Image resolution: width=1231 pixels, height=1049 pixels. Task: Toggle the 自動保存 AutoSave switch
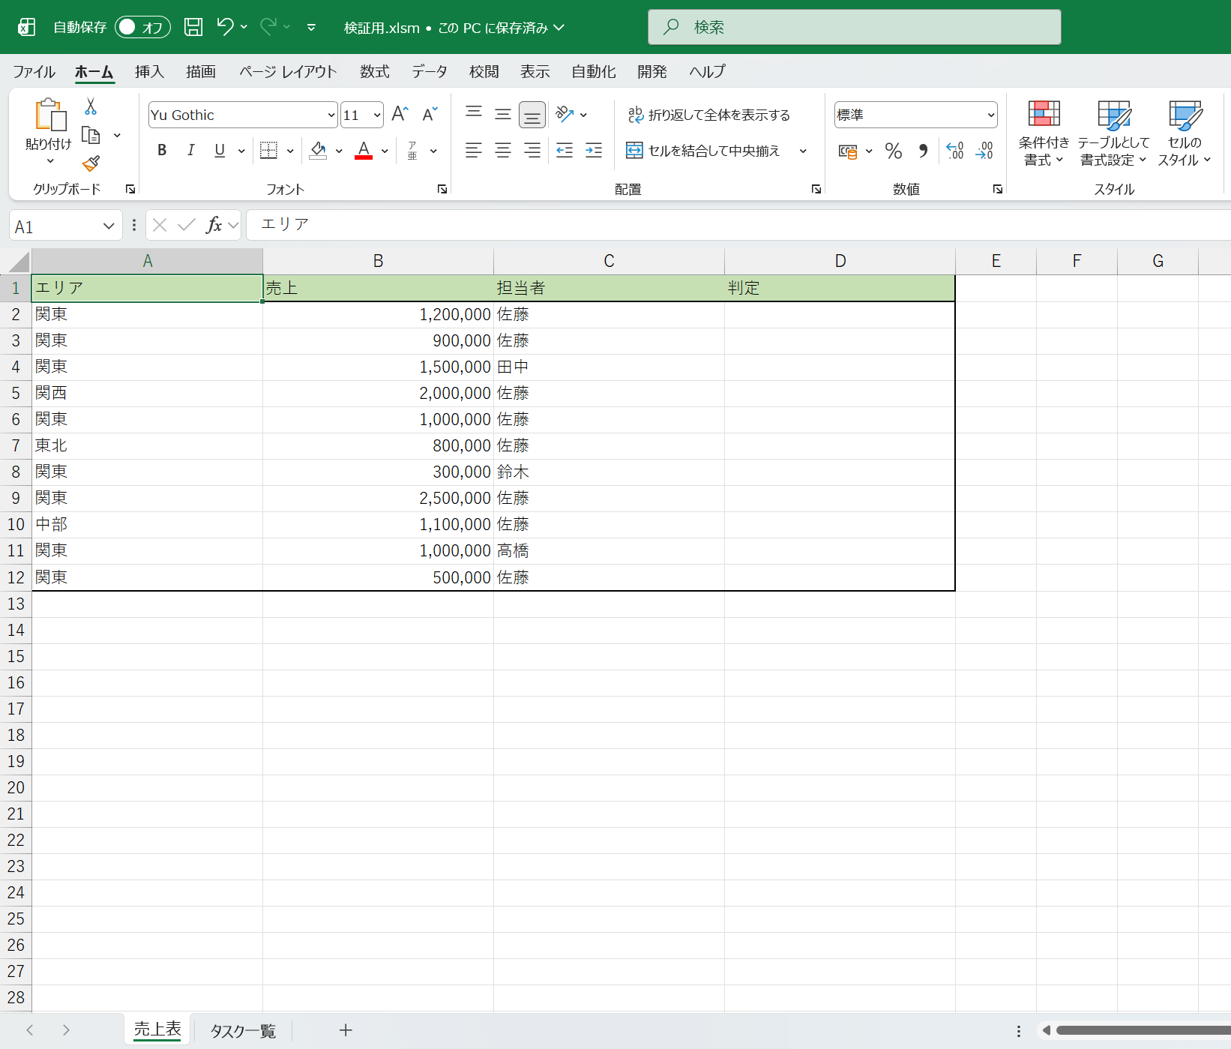142,27
